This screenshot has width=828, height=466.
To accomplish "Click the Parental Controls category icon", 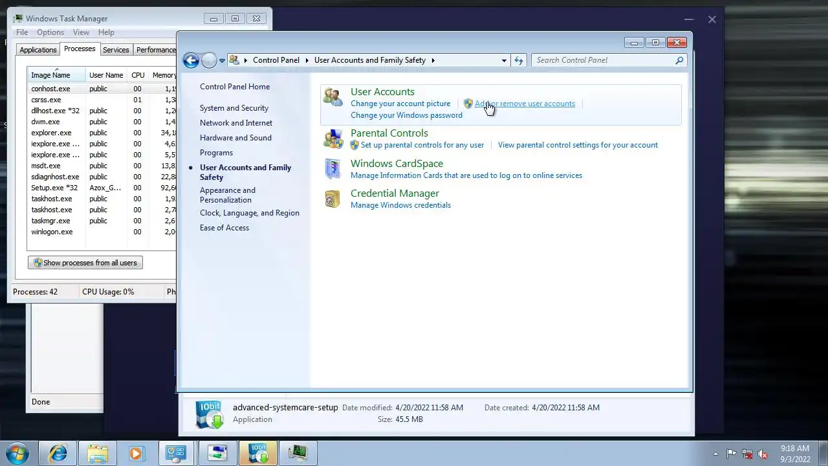I will pyautogui.click(x=333, y=139).
